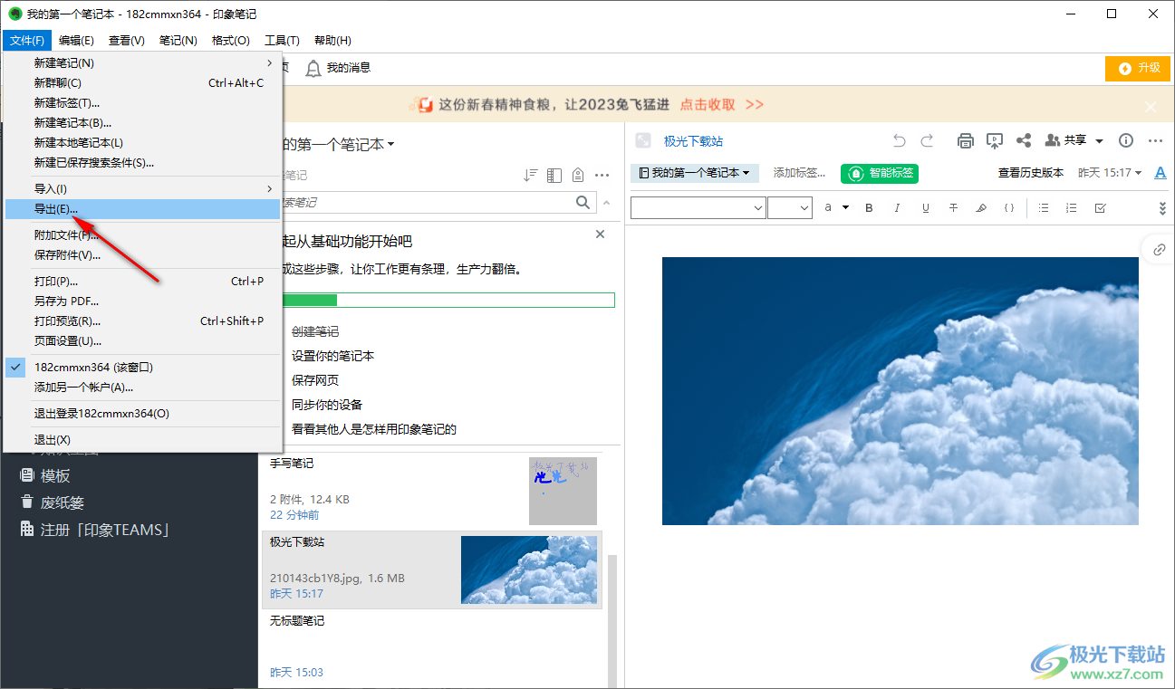Click Exit (退出) at bottom of File menu
This screenshot has height=689, width=1175.
pos(143,440)
